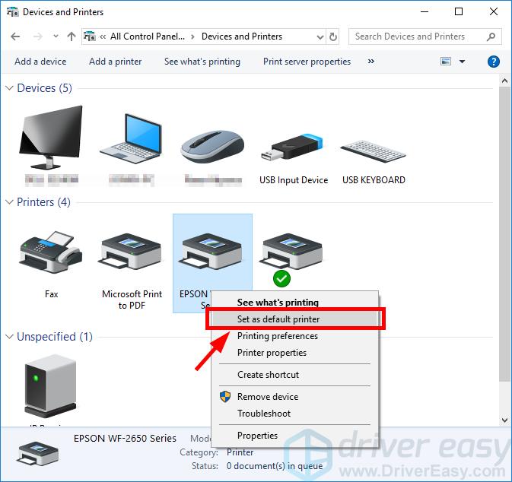Open Printing preferences from context menu

[x=277, y=336]
